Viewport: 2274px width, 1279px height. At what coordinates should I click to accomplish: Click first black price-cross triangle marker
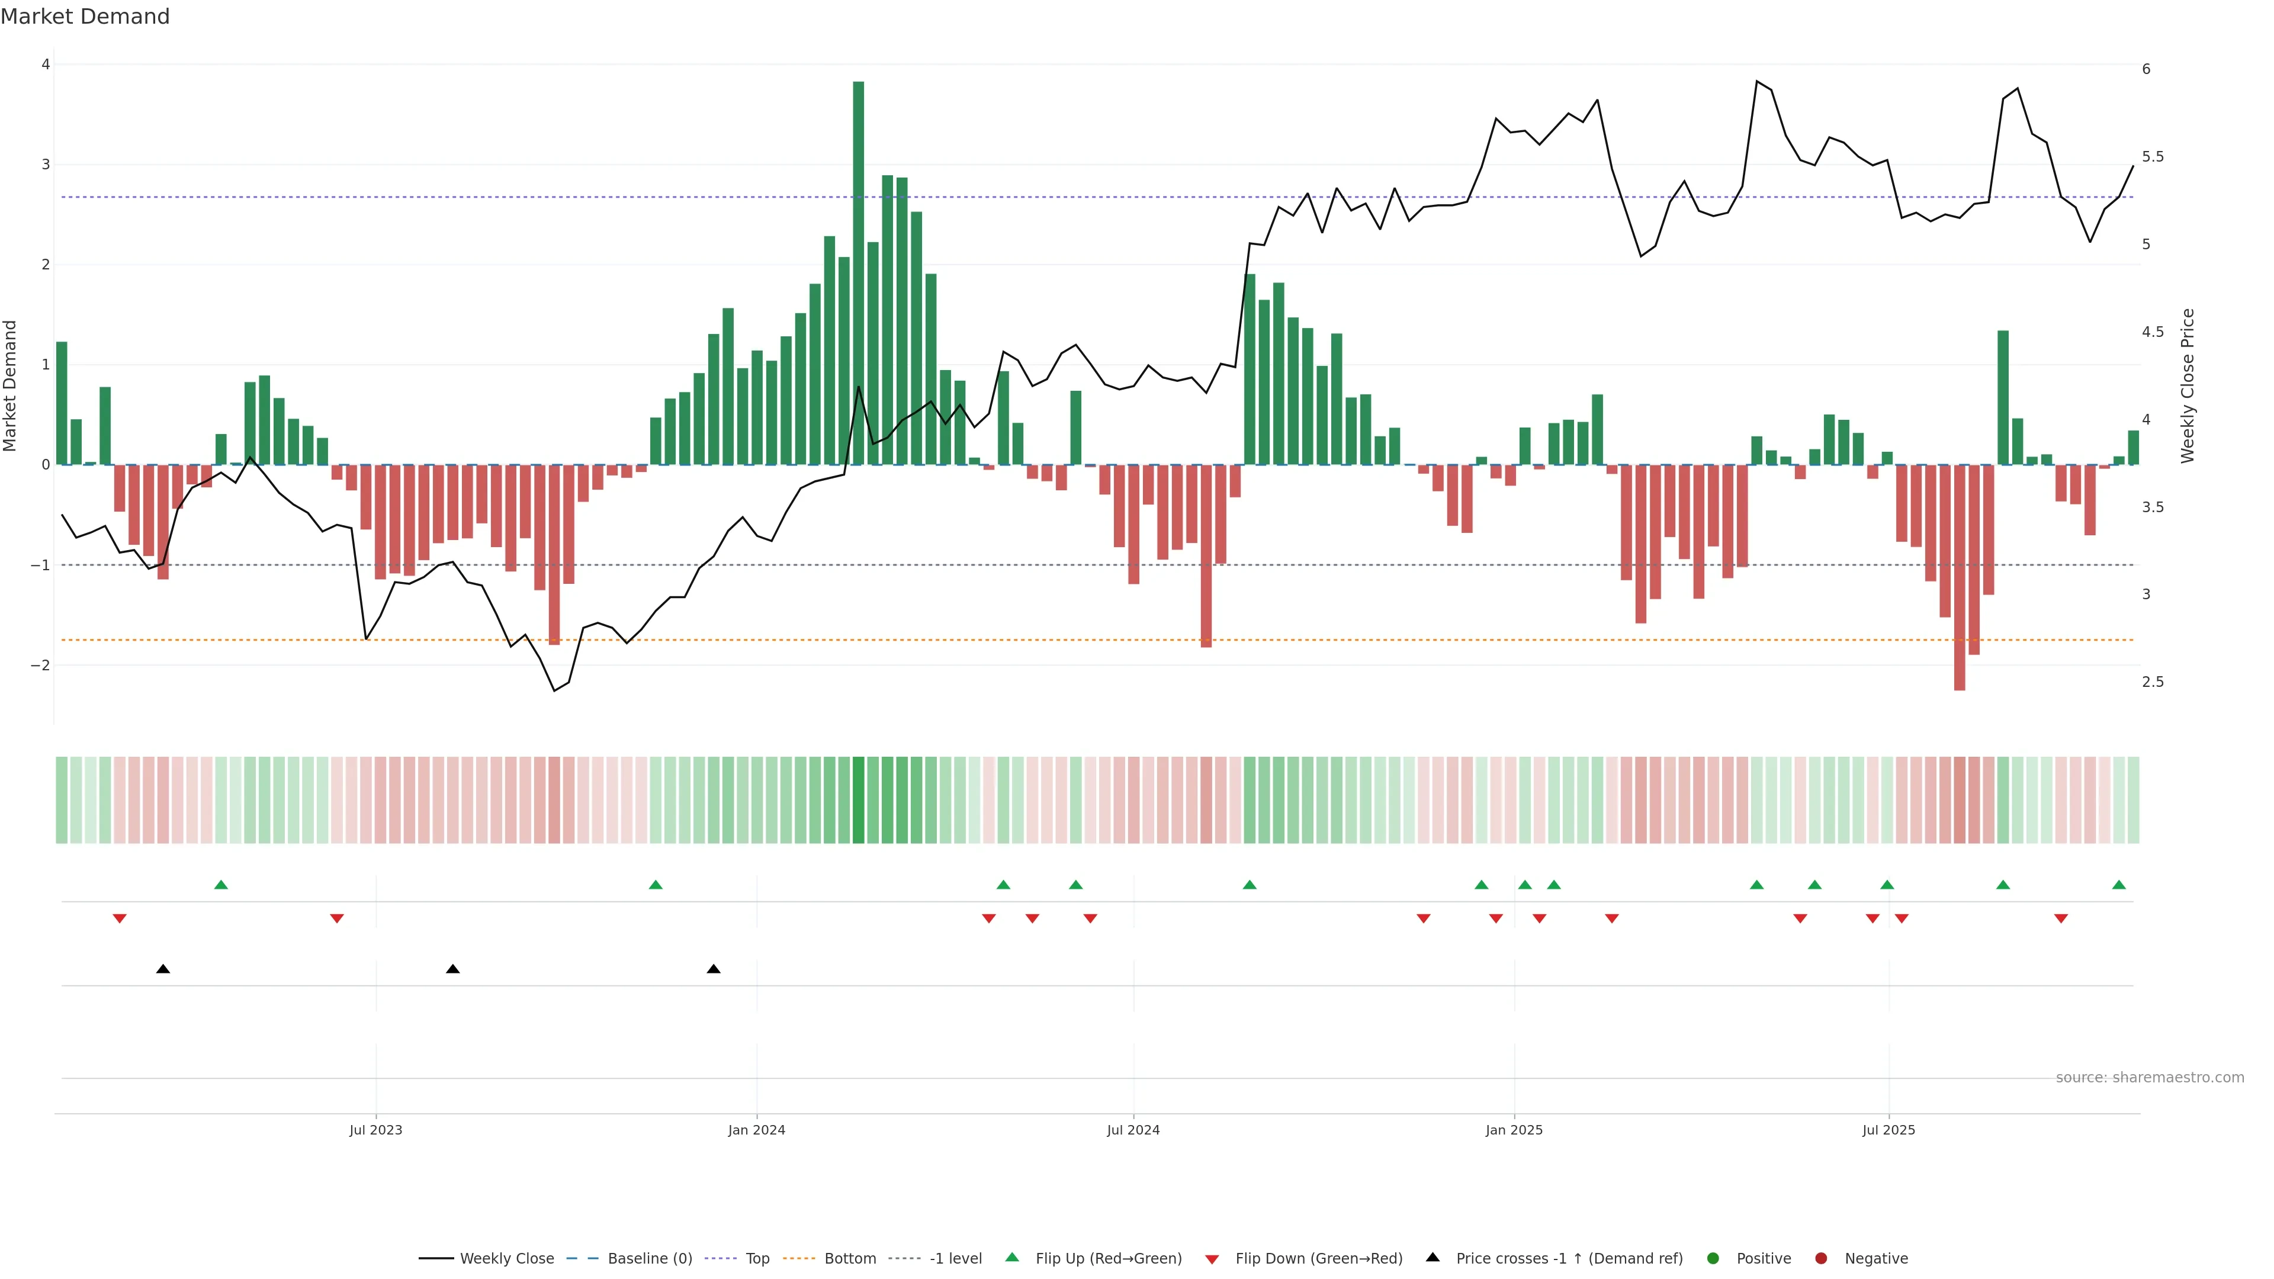point(163,969)
